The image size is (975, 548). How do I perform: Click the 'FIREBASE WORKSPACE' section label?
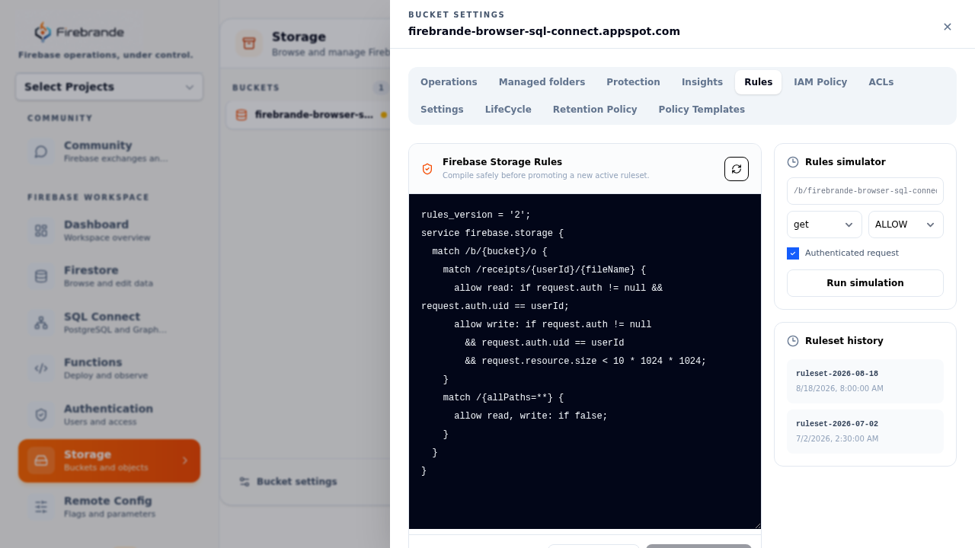(88, 197)
